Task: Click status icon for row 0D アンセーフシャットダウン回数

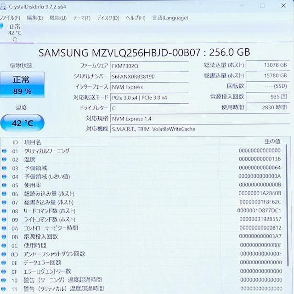Action: point(4,254)
